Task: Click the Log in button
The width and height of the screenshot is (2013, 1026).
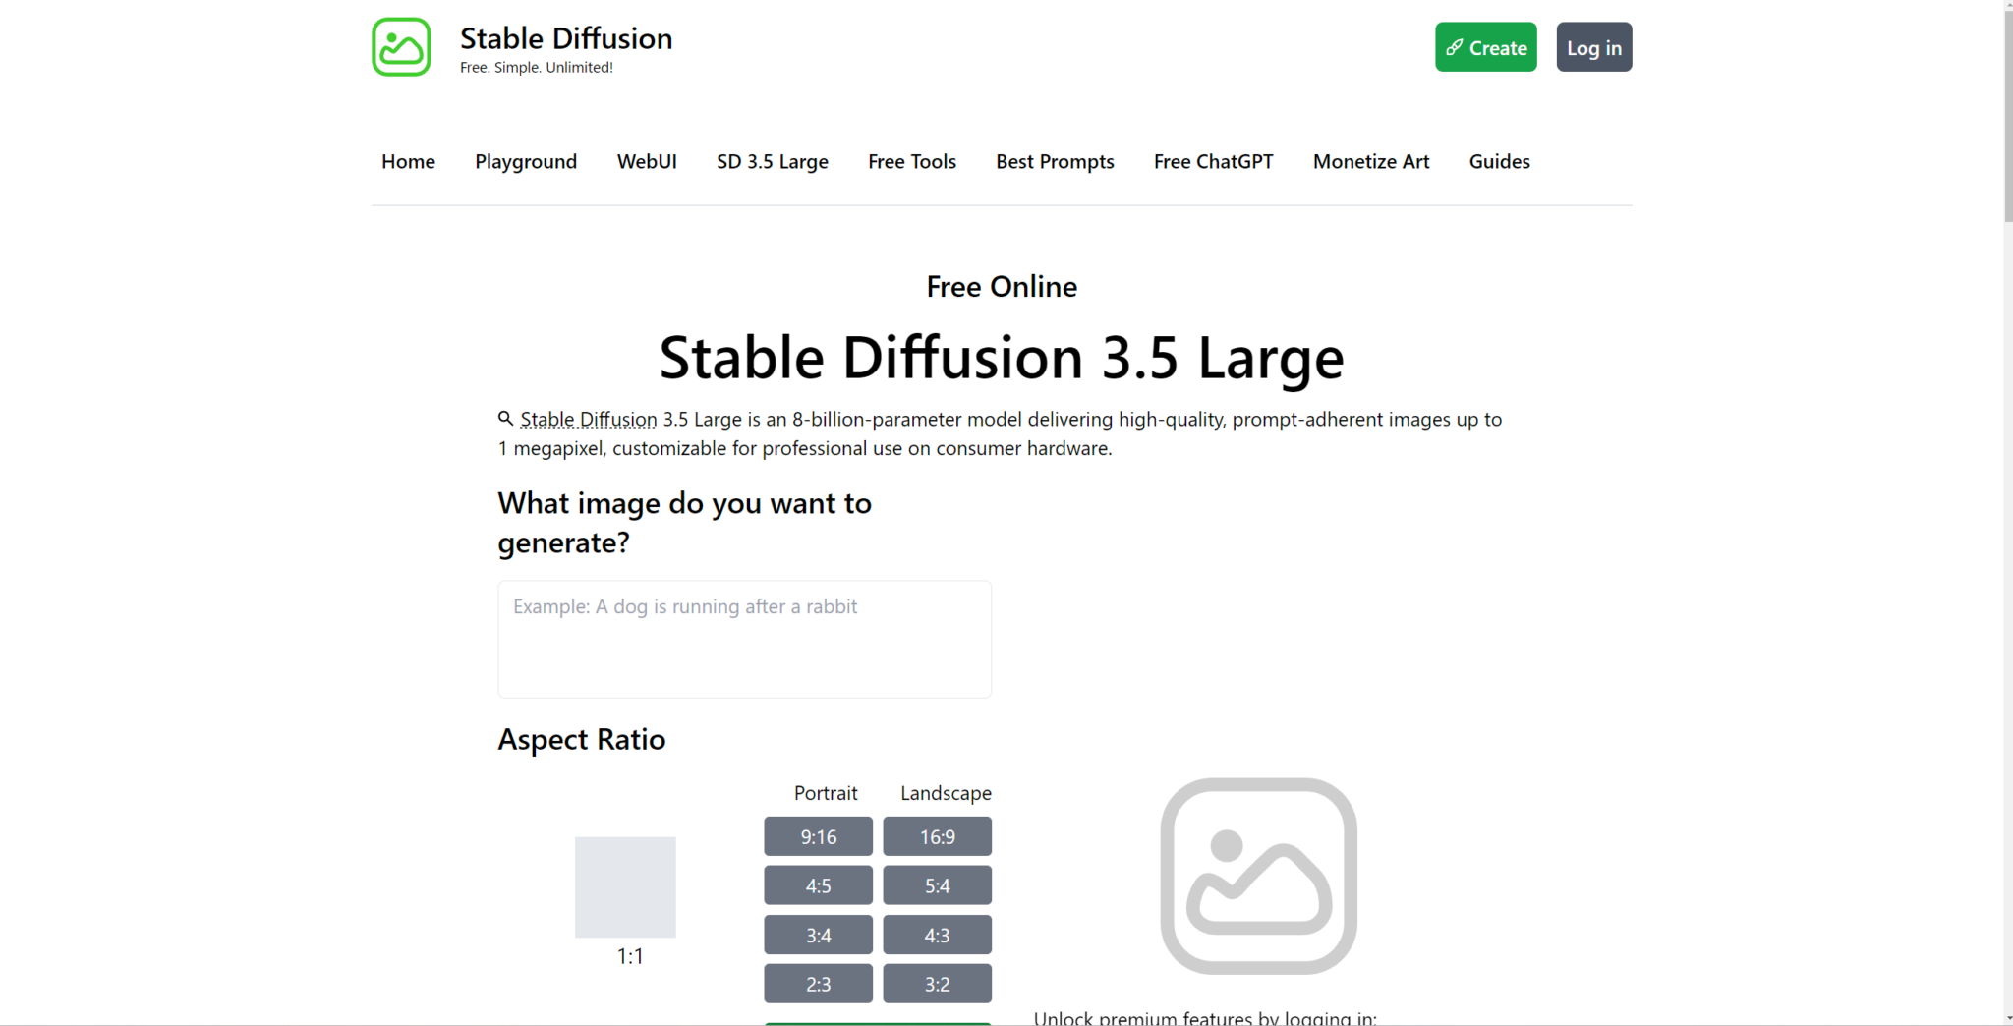Action: pyautogui.click(x=1593, y=47)
